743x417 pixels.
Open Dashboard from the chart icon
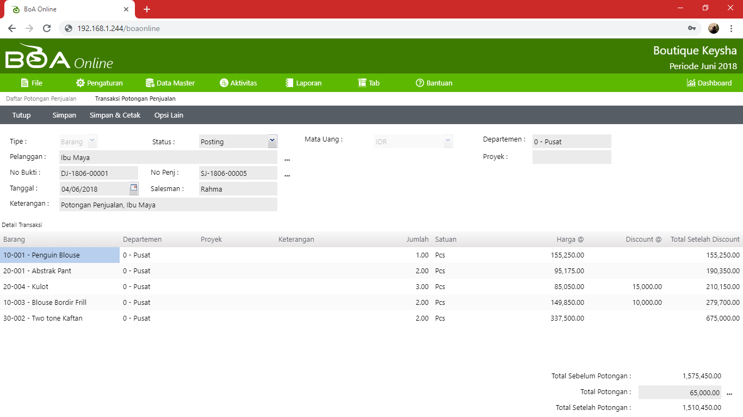(709, 83)
